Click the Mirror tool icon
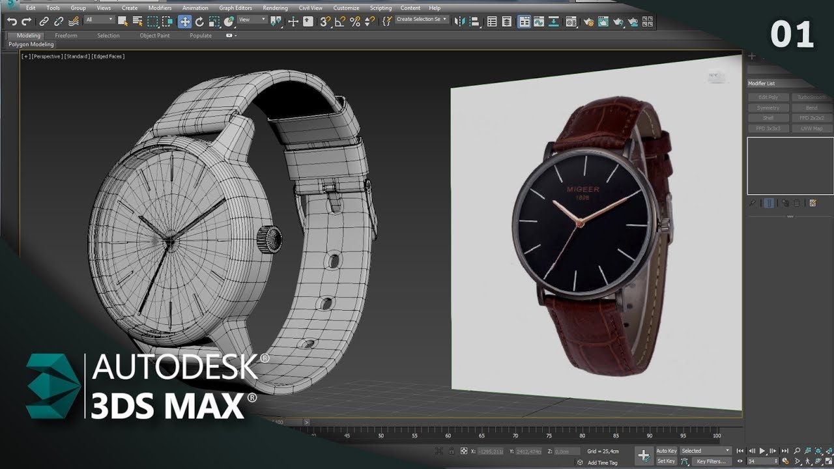Image resolution: width=834 pixels, height=469 pixels. (460, 21)
